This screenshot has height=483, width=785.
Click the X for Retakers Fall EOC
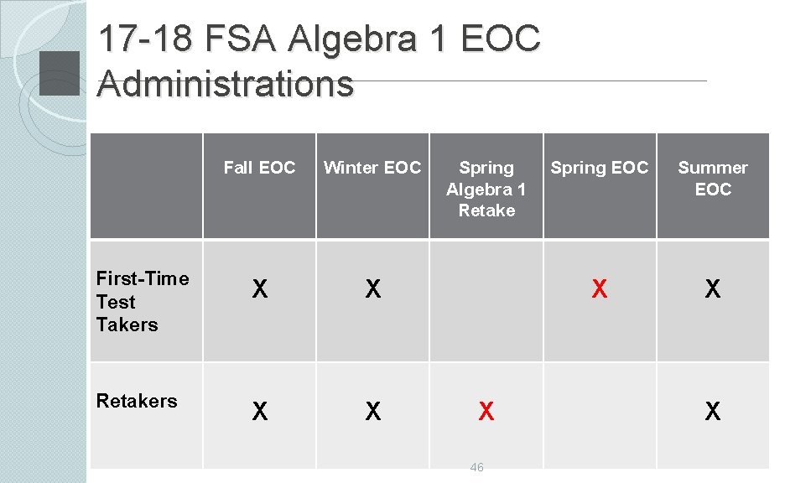260,412
